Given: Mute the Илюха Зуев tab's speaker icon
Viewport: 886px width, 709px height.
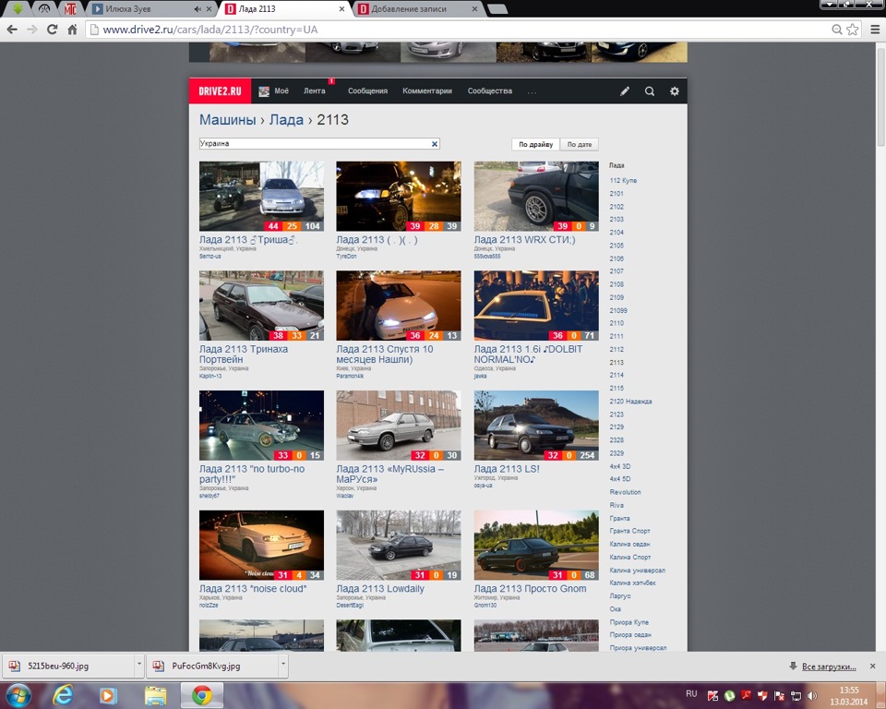Looking at the screenshot, I should tap(198, 9).
